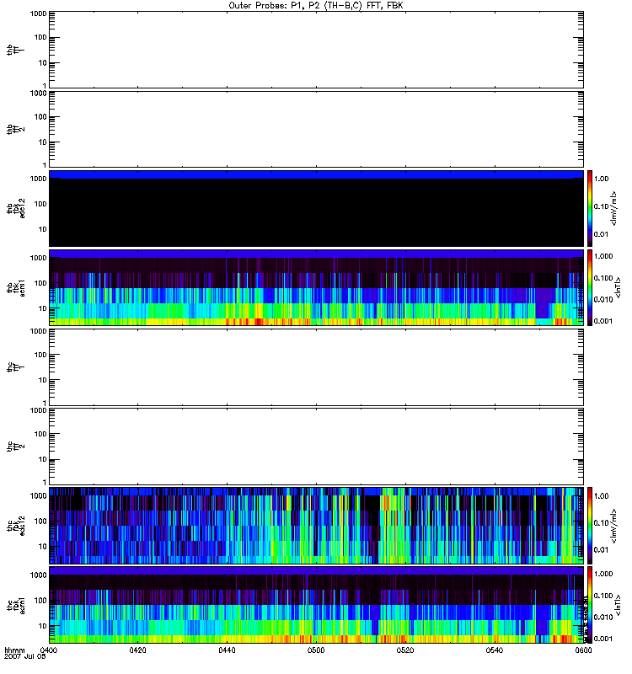The height and width of the screenshot is (674, 632).
Task: Click the empty thb fff 1 plot panel
Action: pos(316,50)
